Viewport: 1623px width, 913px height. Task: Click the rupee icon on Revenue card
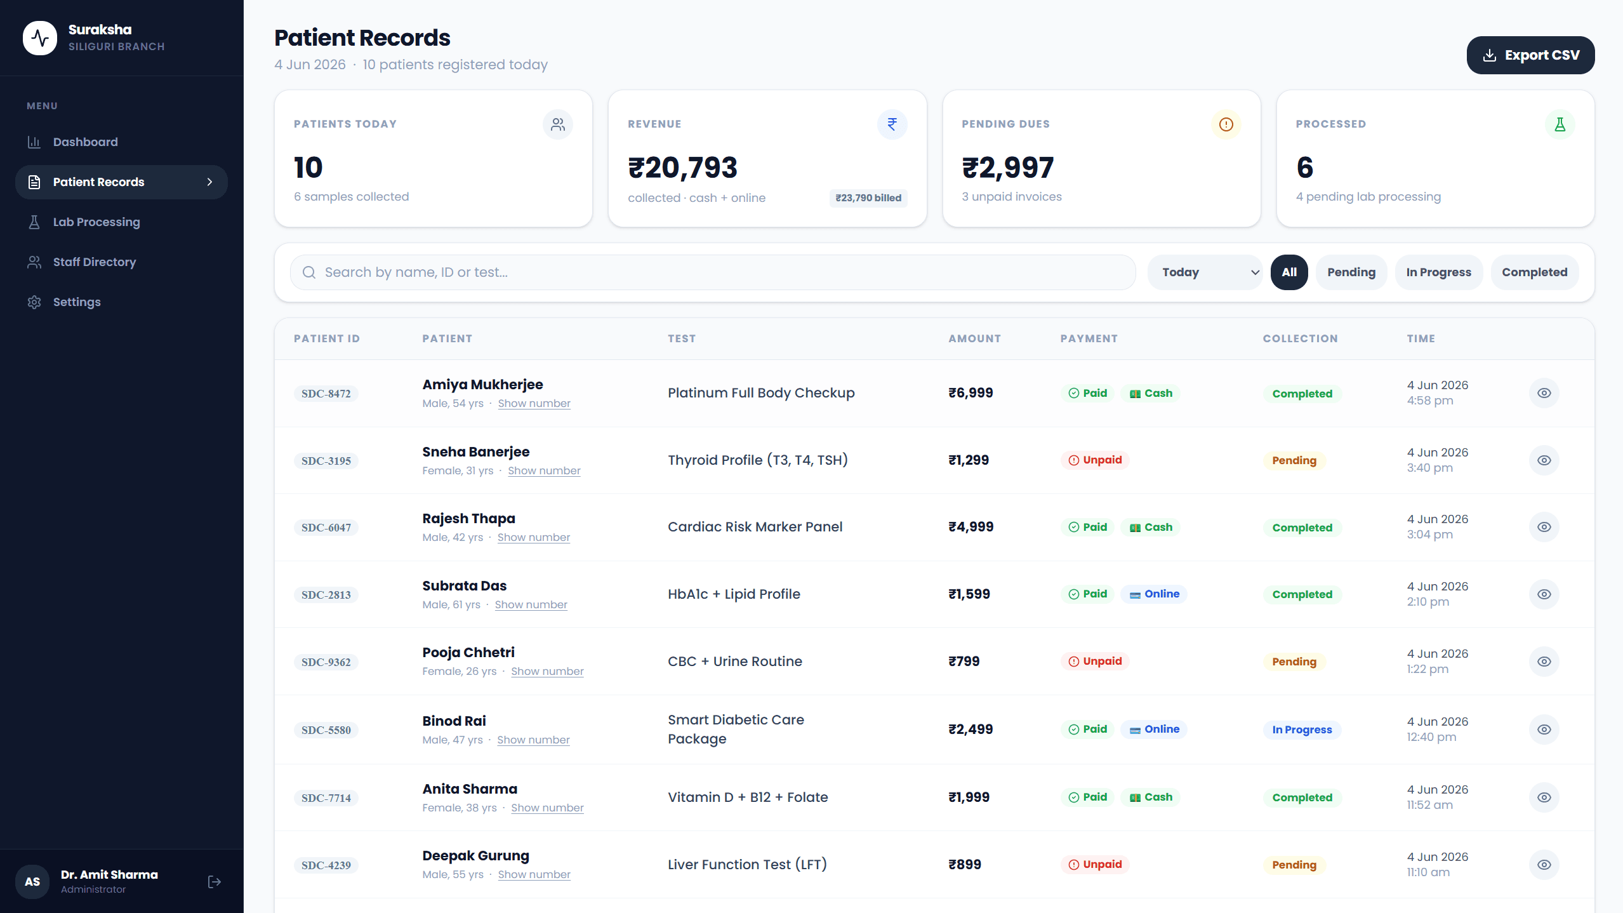892,124
